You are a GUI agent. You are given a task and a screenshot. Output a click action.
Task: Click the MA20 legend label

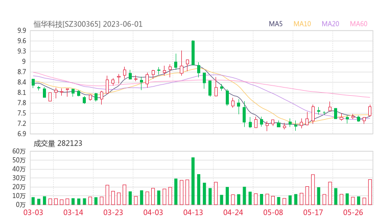[330, 24]
